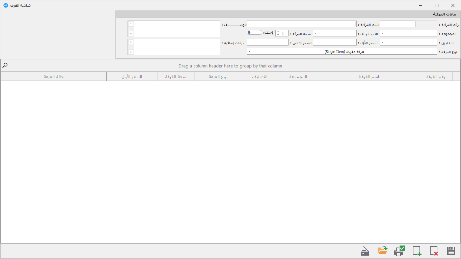Click the السعر الأول input field
This screenshot has height=259, width=461.
335,42
